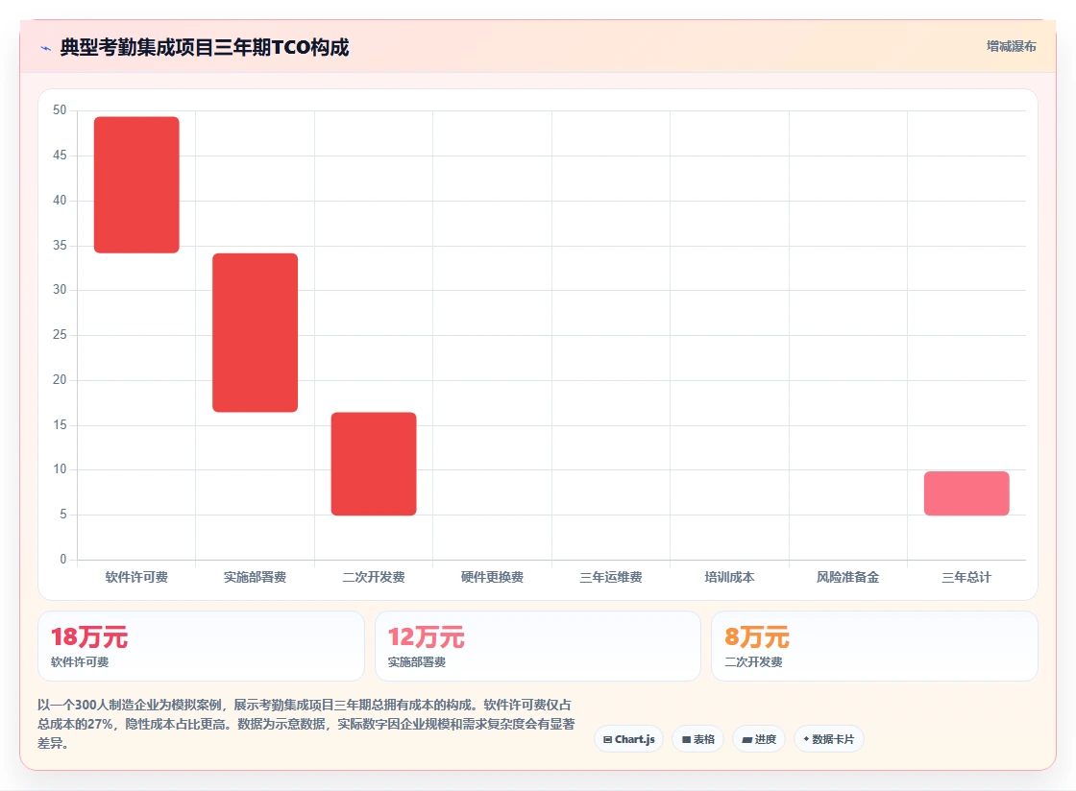1076x791 pixels.
Task: Click the 风险准备金 x-axis label
Action: 847,577
